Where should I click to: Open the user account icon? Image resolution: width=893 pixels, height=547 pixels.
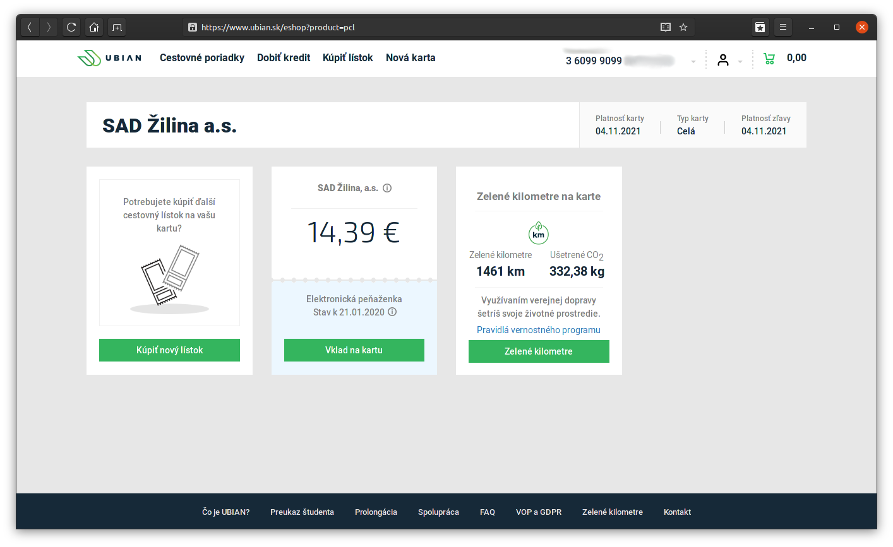[x=723, y=60]
